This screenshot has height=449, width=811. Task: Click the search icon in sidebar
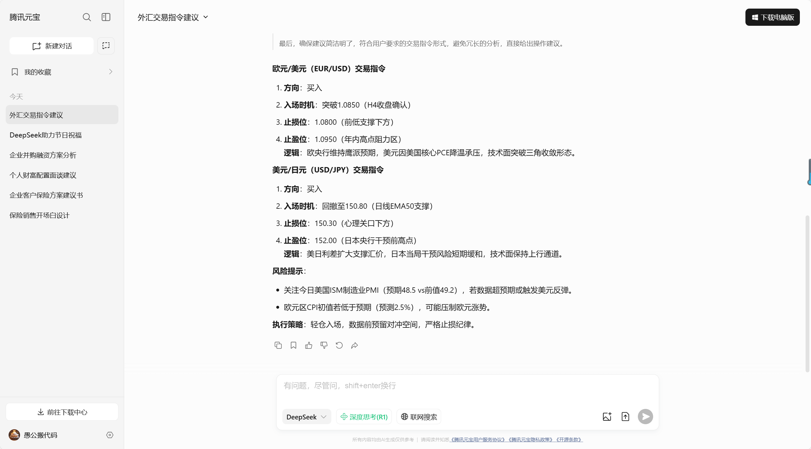(87, 17)
